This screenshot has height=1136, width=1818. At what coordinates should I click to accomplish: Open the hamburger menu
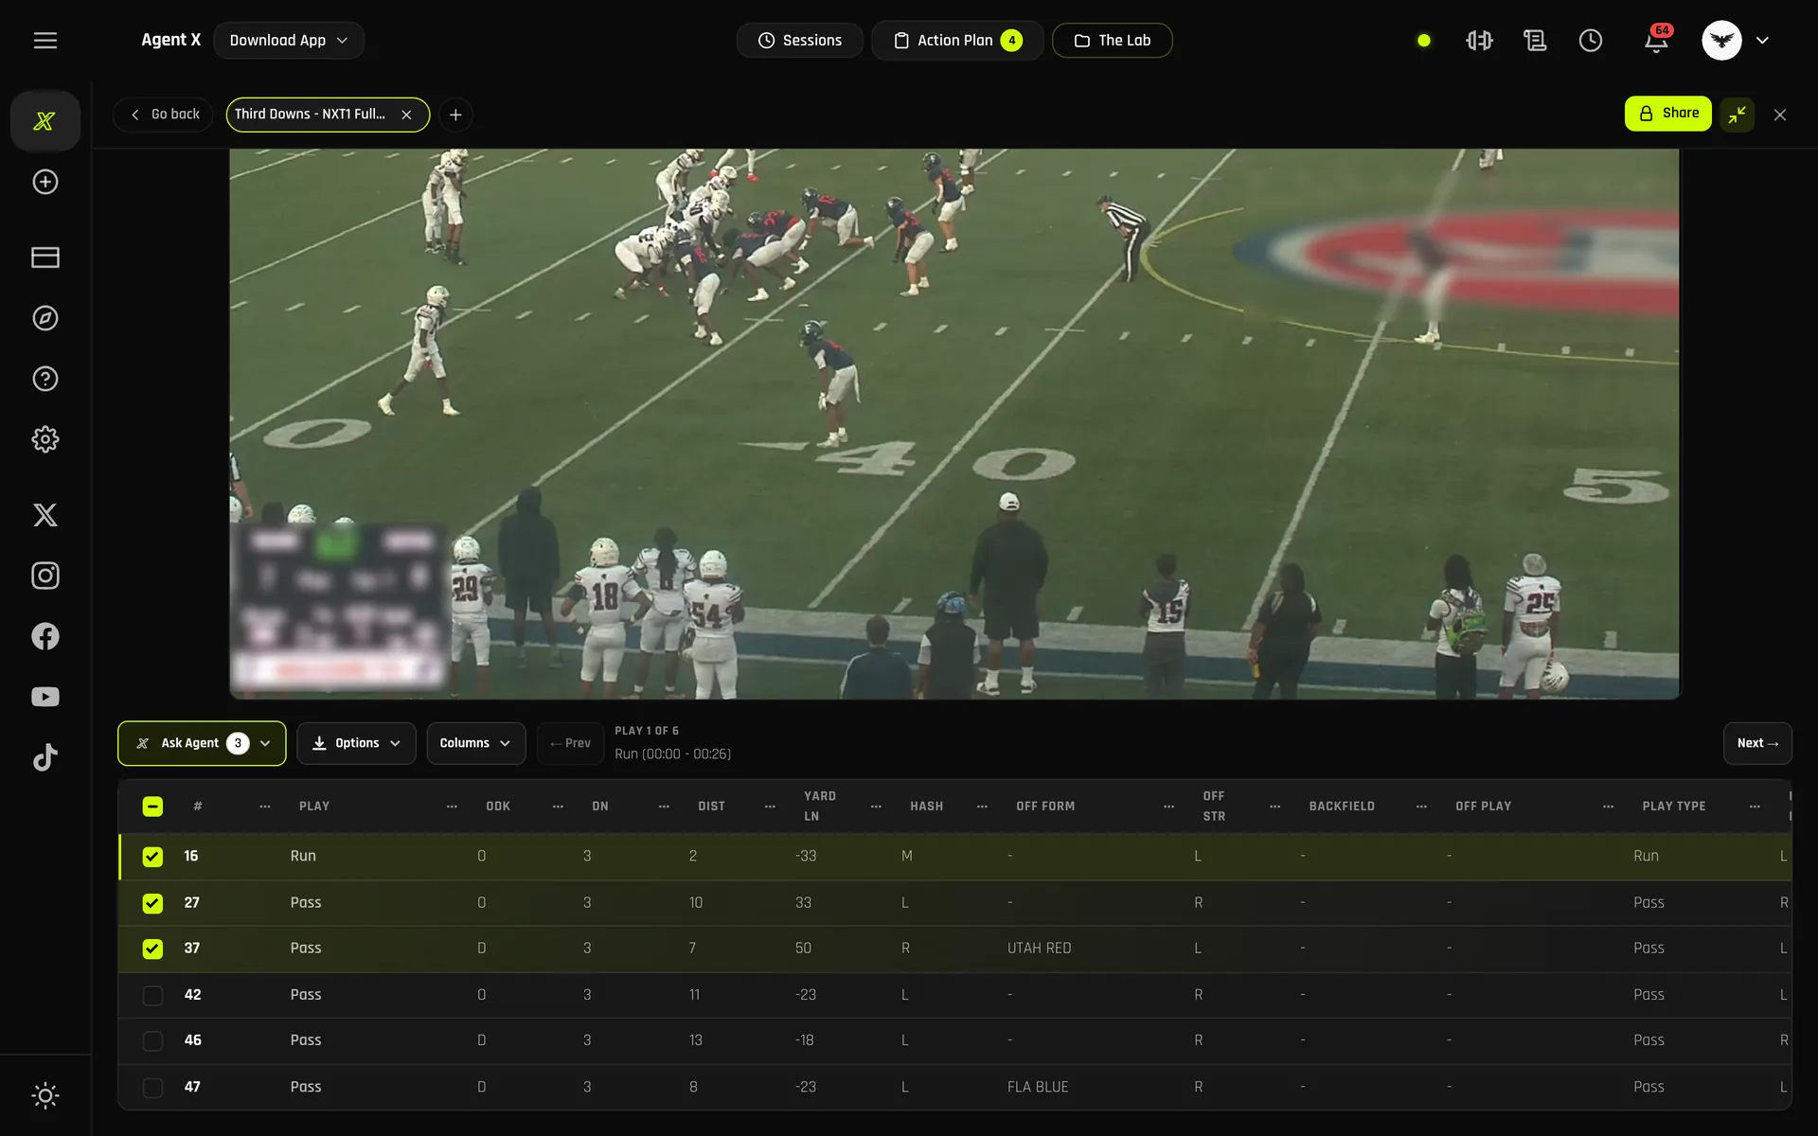[45, 41]
